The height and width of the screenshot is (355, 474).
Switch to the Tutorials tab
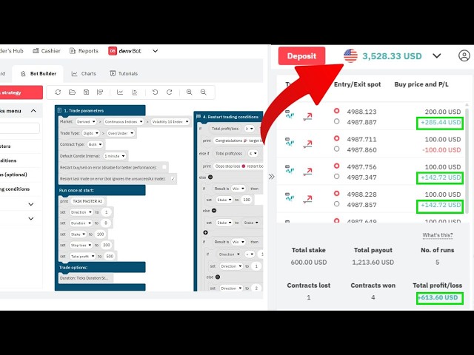pyautogui.click(x=124, y=74)
